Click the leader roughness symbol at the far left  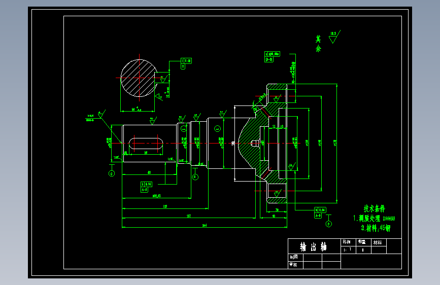(101, 114)
